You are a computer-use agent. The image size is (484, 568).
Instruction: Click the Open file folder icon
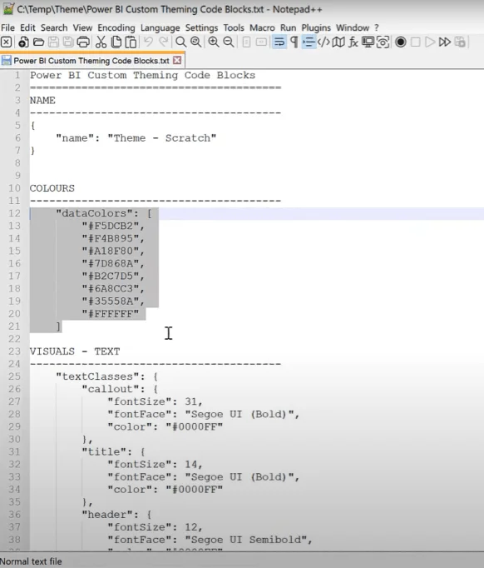click(x=39, y=42)
